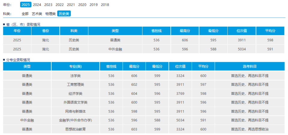288x135 pixels.
Task: Choose the 物理类 category filter
Action: tap(50, 13)
